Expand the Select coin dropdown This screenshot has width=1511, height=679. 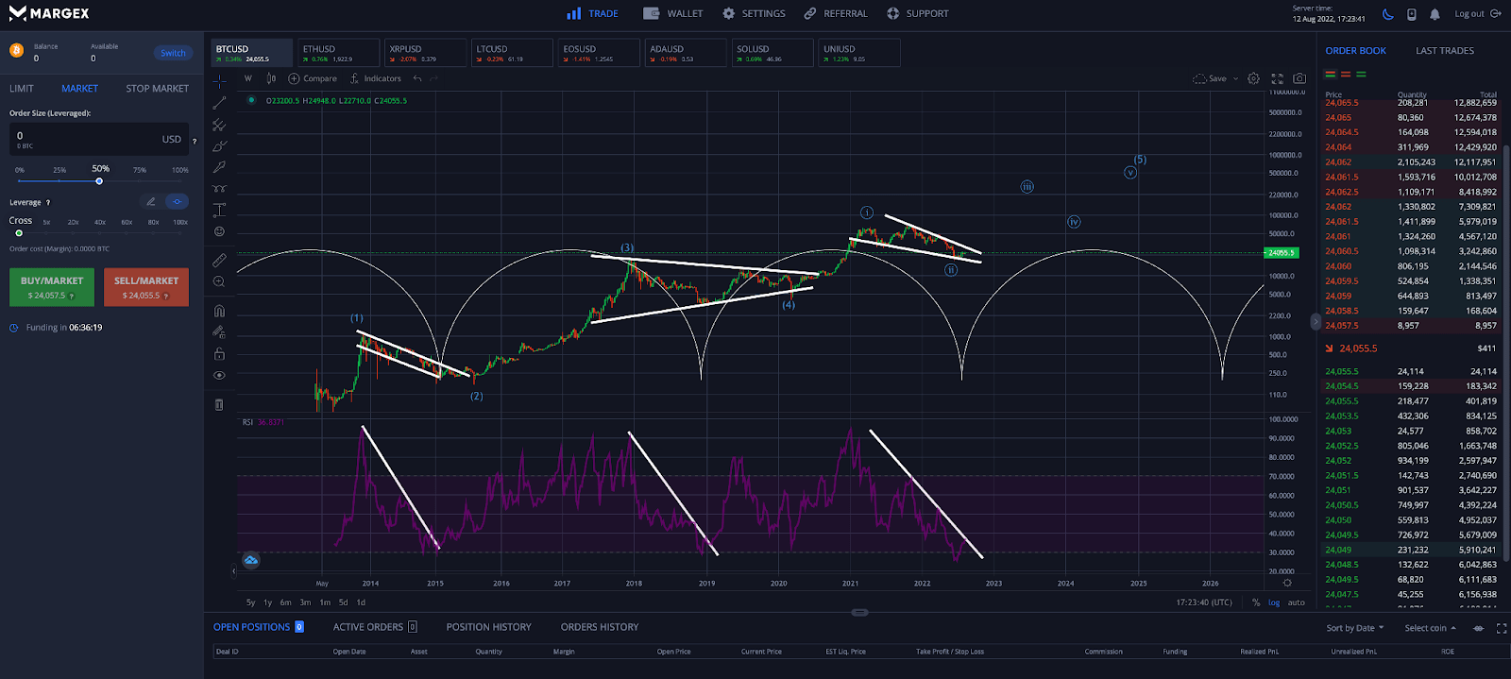(x=1430, y=628)
